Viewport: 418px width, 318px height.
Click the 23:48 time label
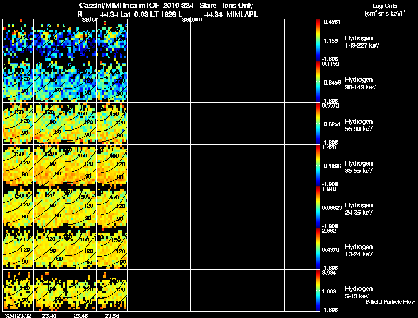80,315
